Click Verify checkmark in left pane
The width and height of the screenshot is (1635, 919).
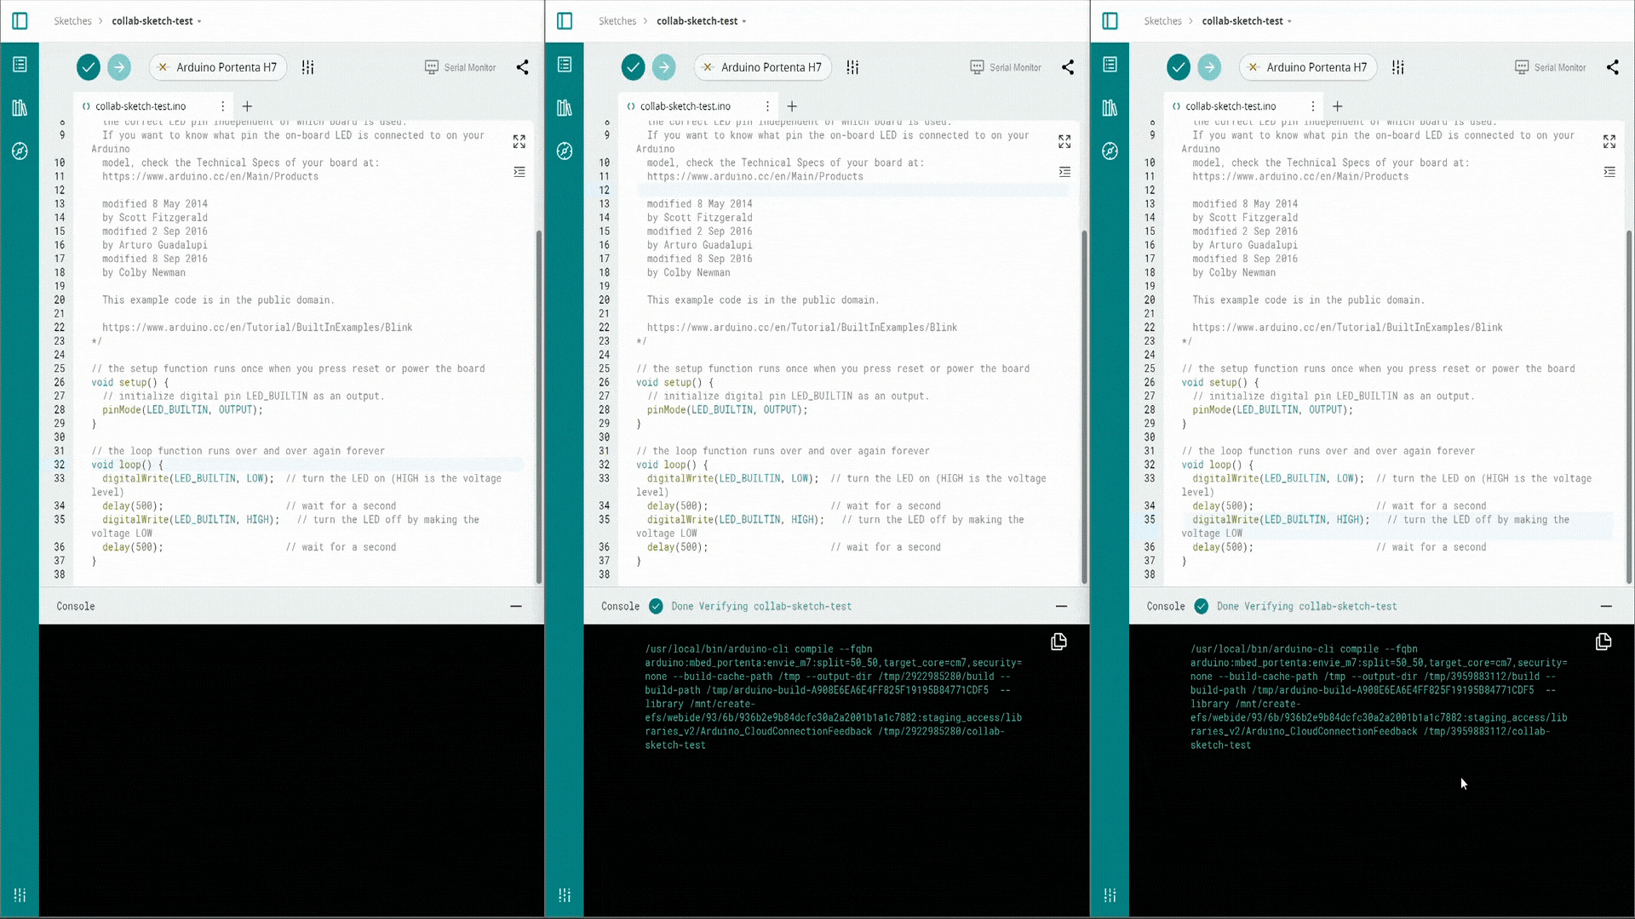[x=89, y=67]
